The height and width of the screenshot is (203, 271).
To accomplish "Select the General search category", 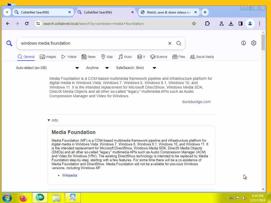I will 26,57.
